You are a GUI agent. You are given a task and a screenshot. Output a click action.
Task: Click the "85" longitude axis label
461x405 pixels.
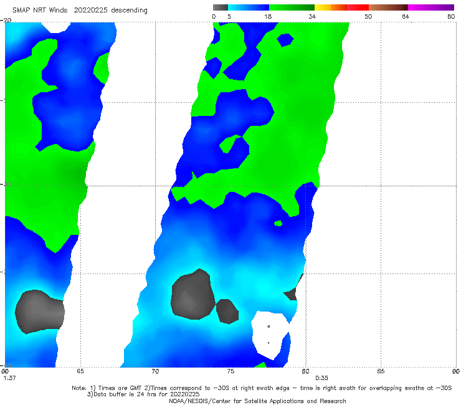click(x=381, y=371)
